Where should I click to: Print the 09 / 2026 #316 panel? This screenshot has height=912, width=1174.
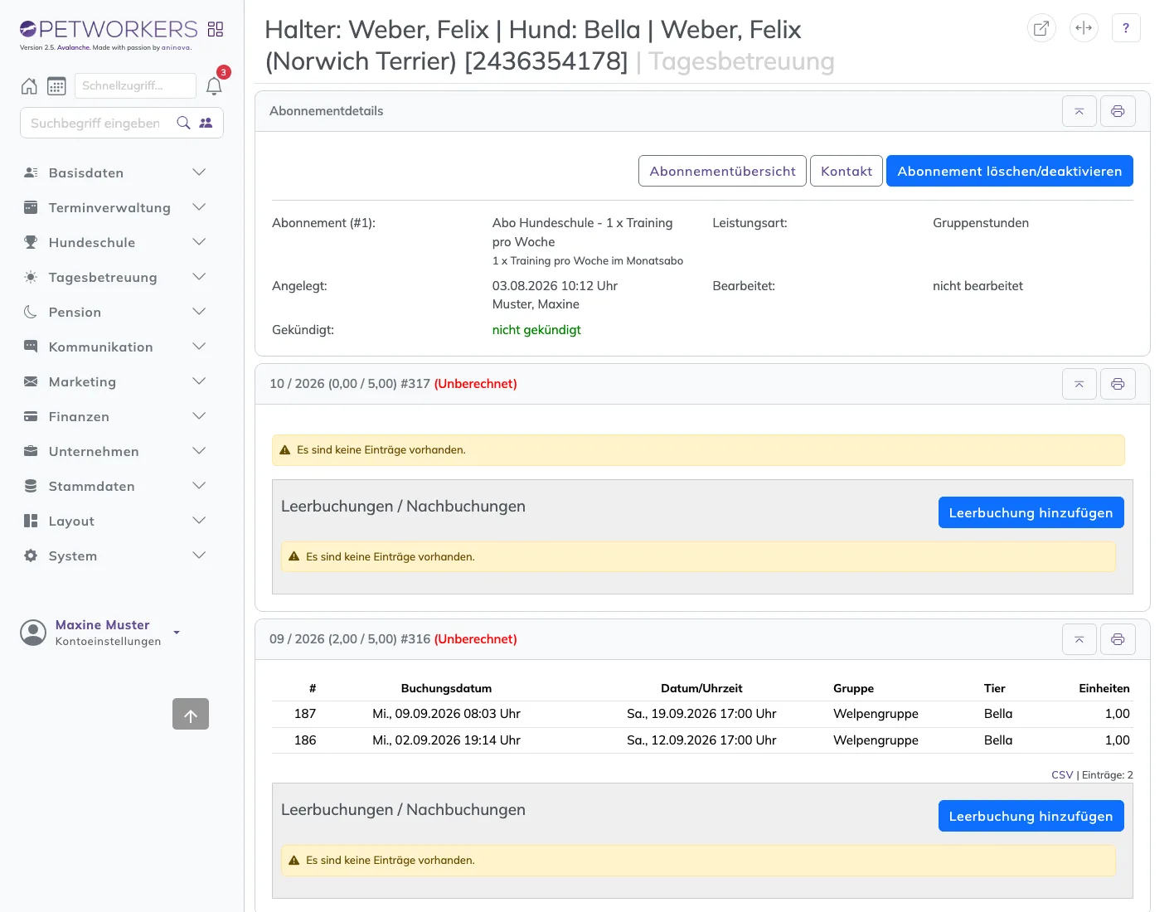pyautogui.click(x=1118, y=639)
